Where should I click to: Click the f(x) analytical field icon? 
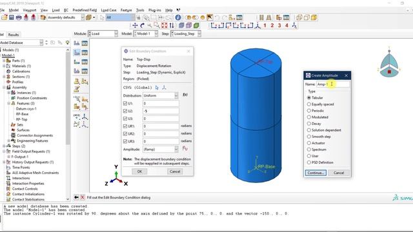point(185,95)
